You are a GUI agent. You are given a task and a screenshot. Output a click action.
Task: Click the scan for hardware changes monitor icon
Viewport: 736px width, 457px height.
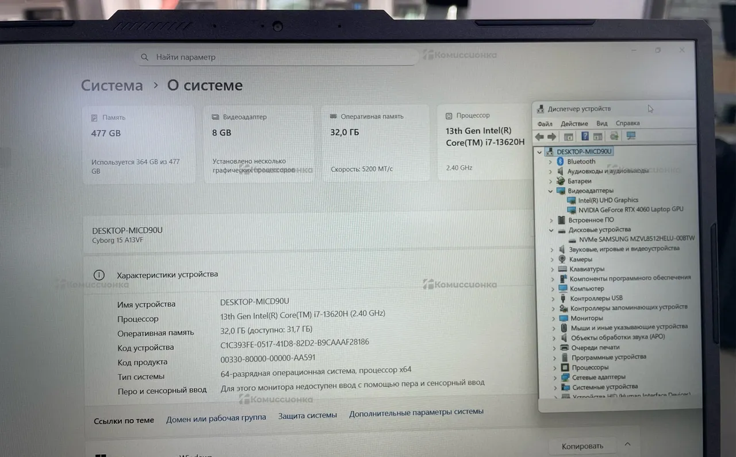tap(631, 136)
